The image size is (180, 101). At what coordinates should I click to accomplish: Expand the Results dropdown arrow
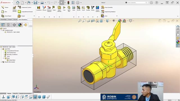click(79, 17)
